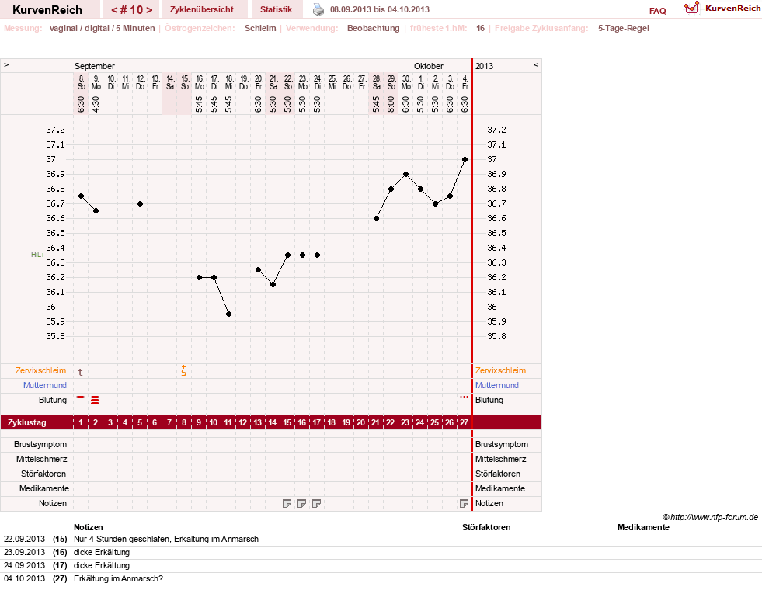This screenshot has width=762, height=604.
Task: Select cycle day 21 in Zyklustag row
Action: (x=375, y=422)
